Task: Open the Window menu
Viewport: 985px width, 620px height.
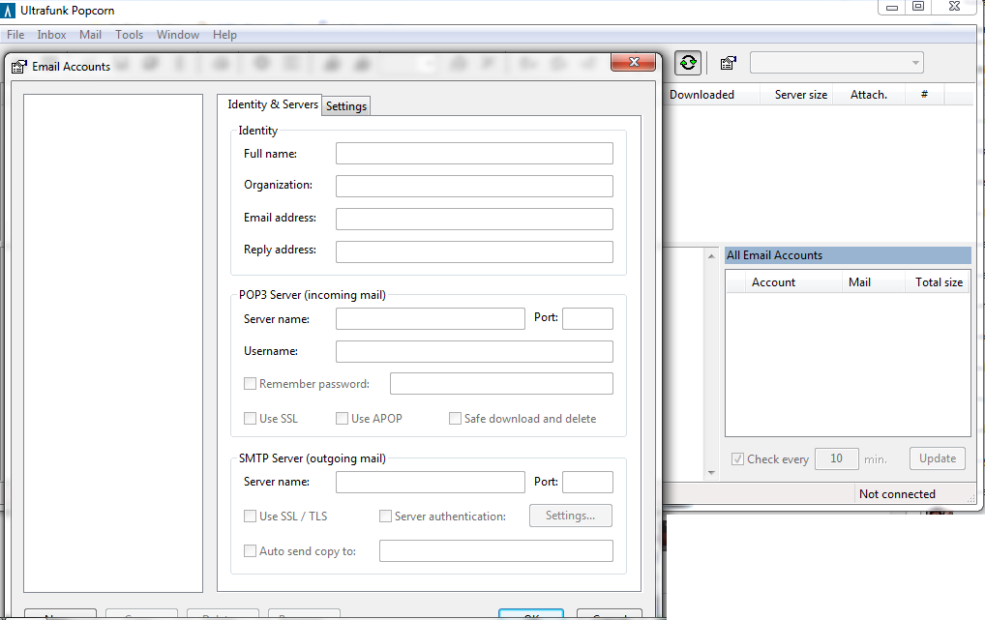Action: point(178,35)
